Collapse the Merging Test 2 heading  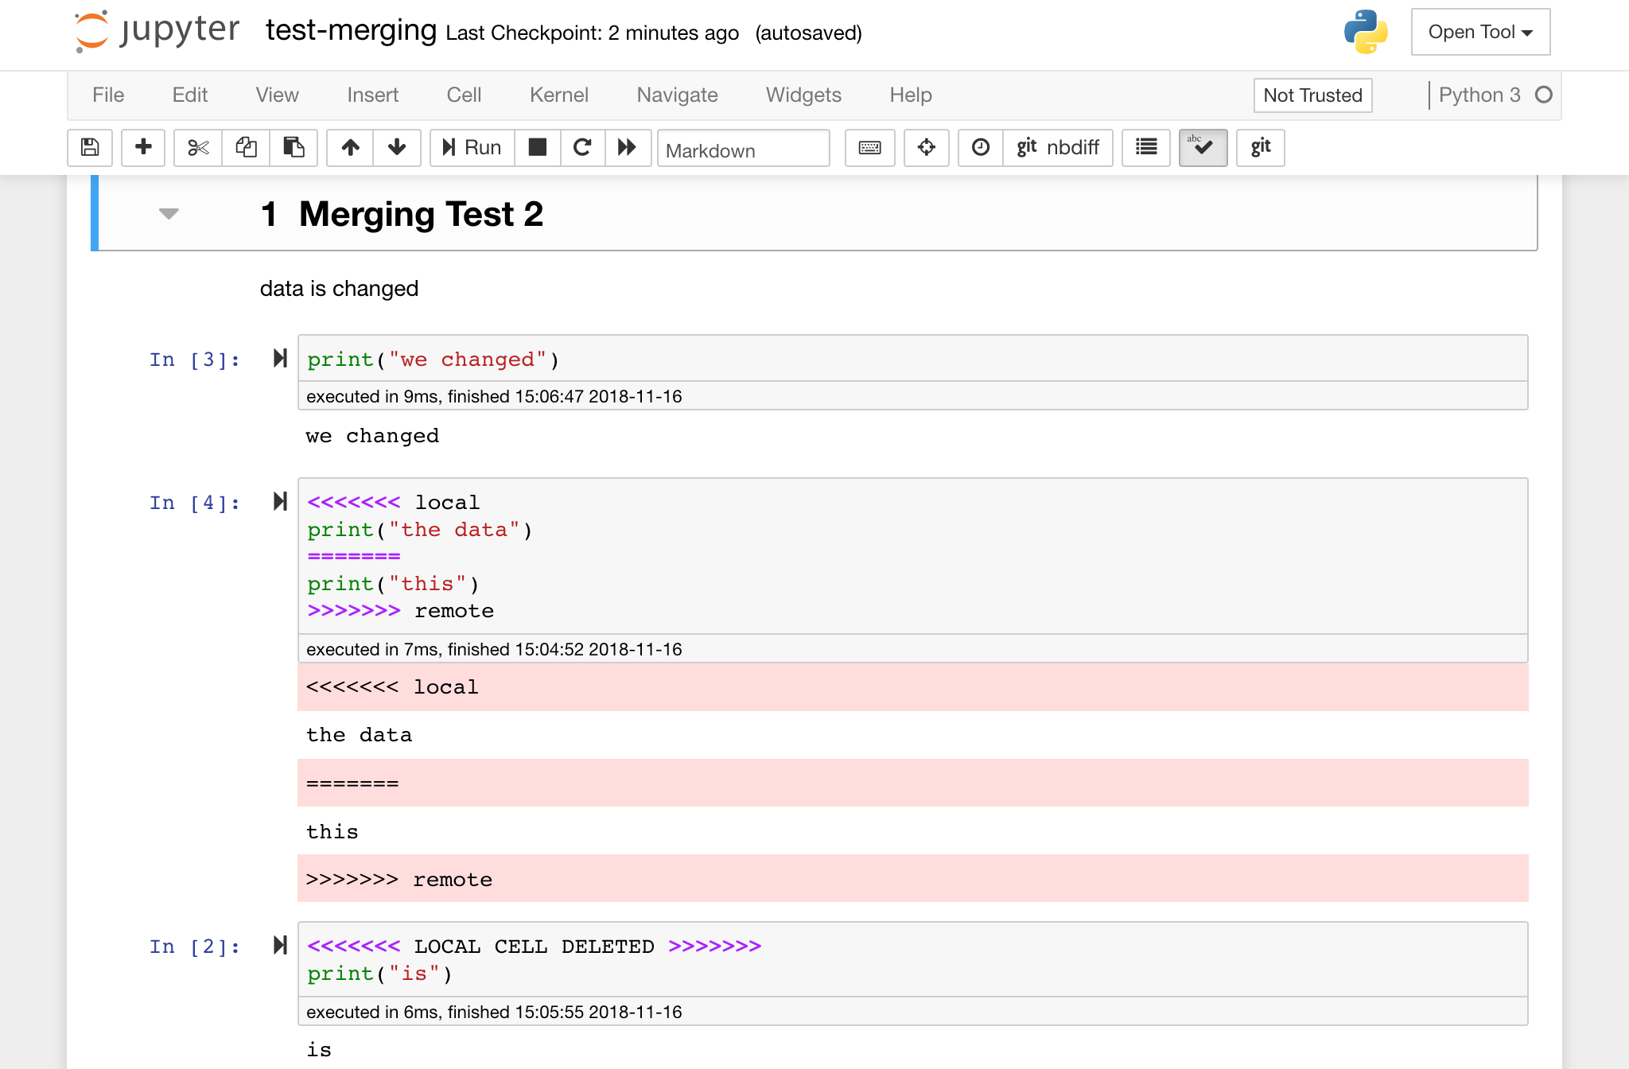click(169, 213)
